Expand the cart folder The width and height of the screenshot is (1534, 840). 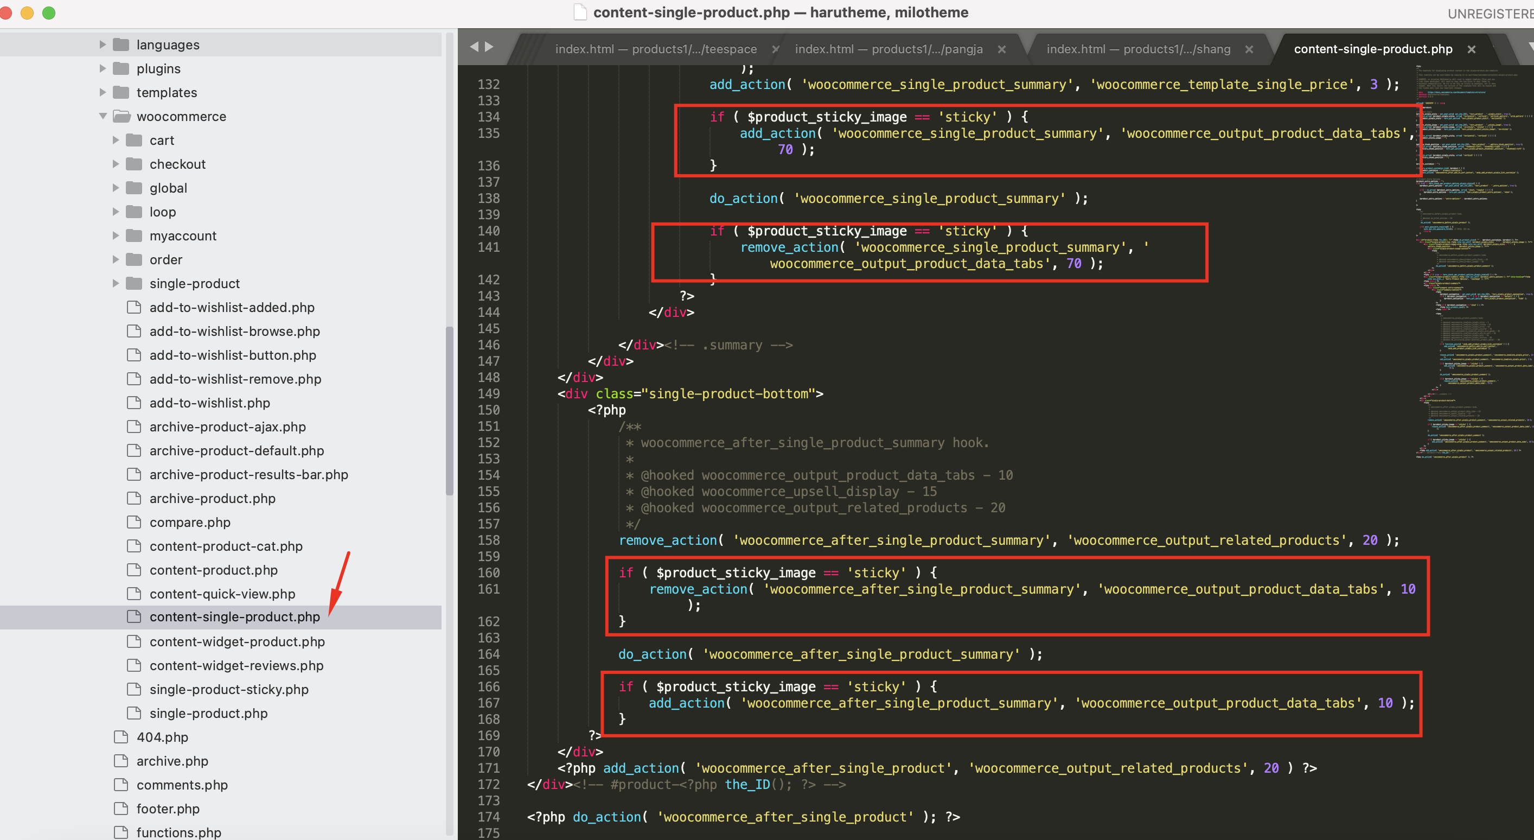pyautogui.click(x=116, y=140)
